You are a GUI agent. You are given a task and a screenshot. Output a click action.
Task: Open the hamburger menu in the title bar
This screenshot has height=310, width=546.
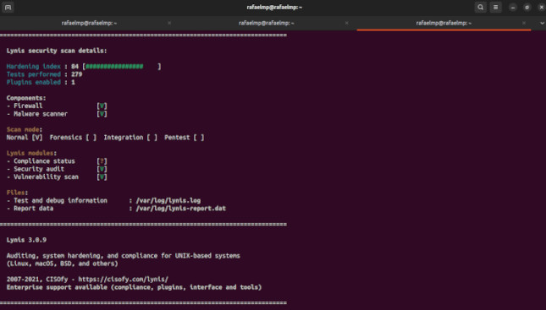click(495, 8)
